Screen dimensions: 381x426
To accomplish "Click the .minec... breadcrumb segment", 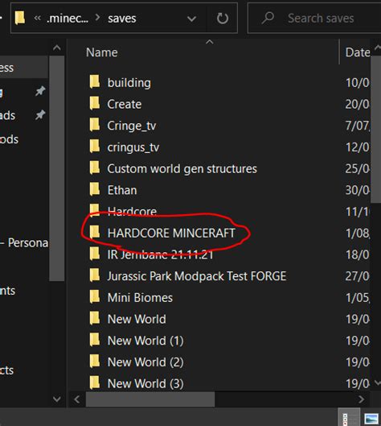I will pyautogui.click(x=68, y=19).
